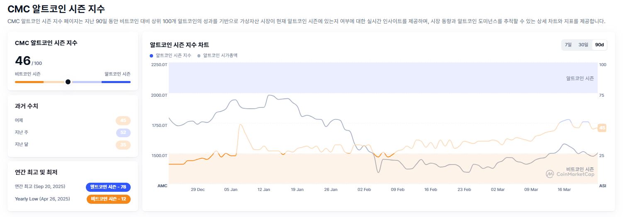This screenshot has width=623, height=217.
Task: Click the 알트코인 시즌 - 78 yearly high badge
Action: pyautogui.click(x=108, y=187)
